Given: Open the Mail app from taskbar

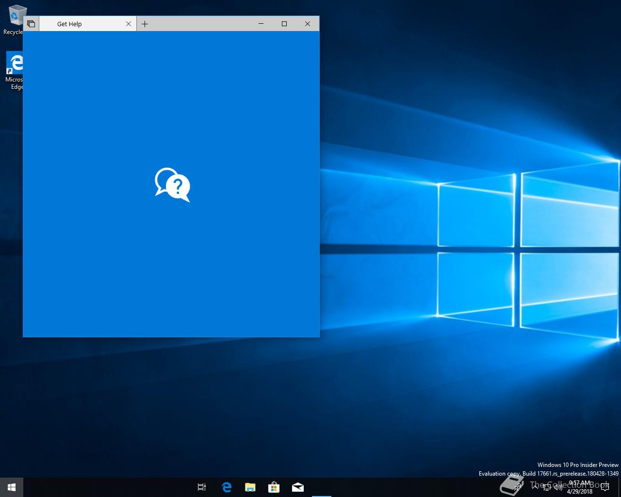Looking at the screenshot, I should tap(298, 487).
